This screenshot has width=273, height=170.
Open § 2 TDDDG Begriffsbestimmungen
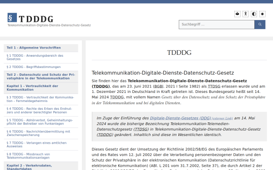point(41,67)
